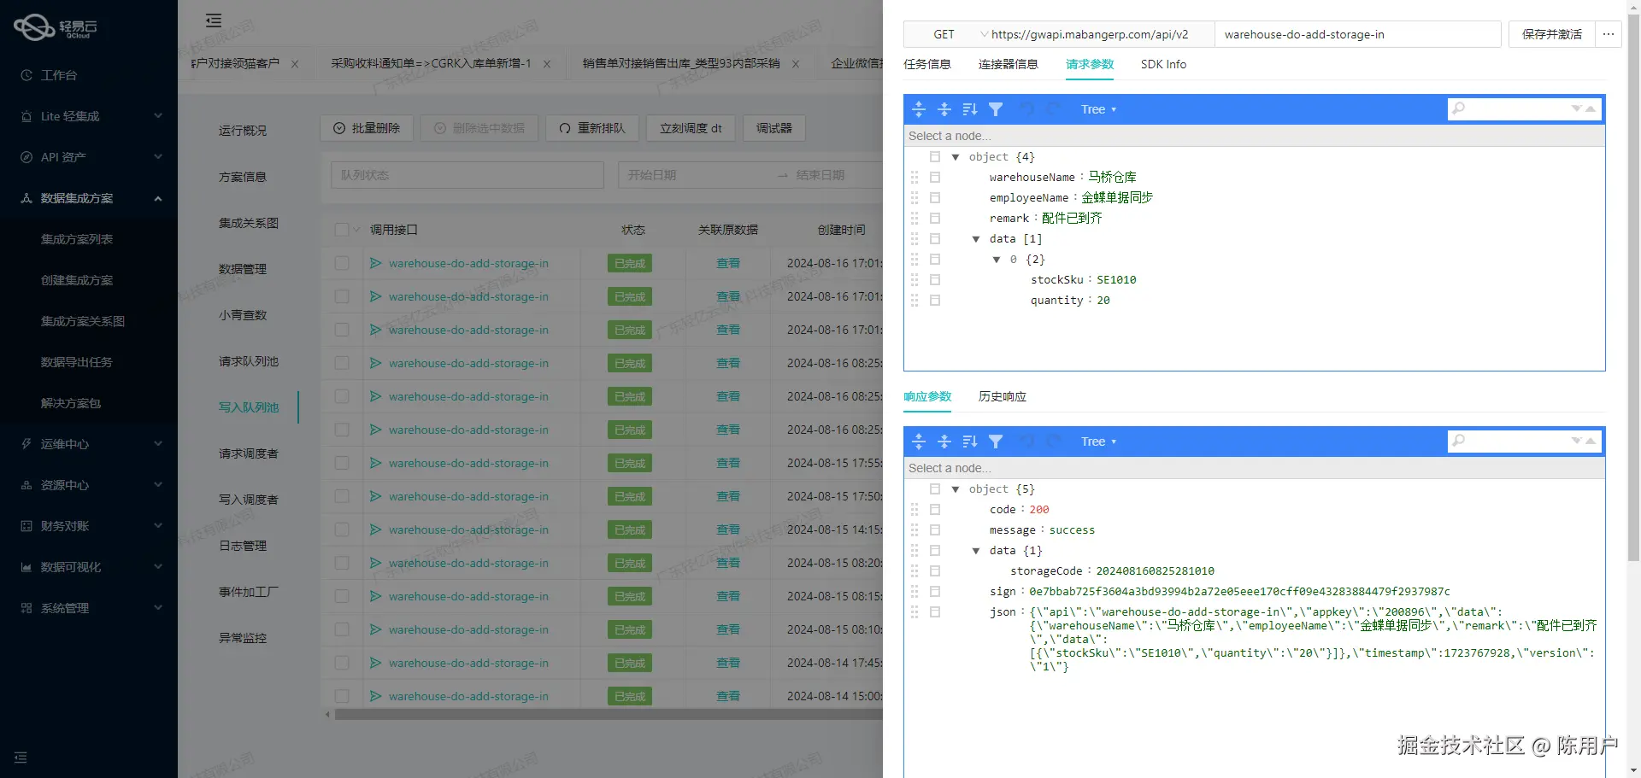Click the collapse-menu icon at the sidebar bottom

click(x=21, y=758)
